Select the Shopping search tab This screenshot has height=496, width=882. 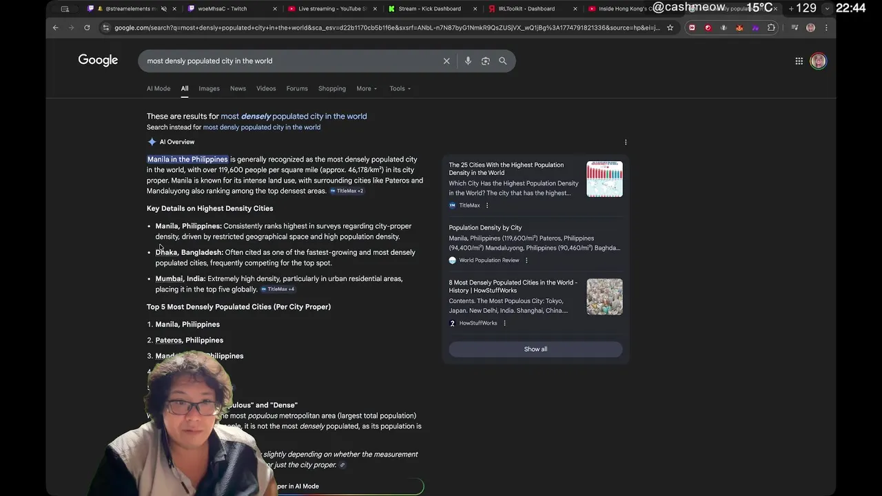click(331, 88)
